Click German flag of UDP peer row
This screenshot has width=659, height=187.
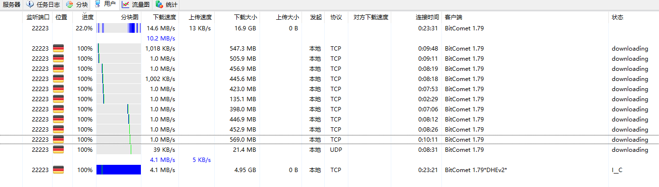pos(58,149)
